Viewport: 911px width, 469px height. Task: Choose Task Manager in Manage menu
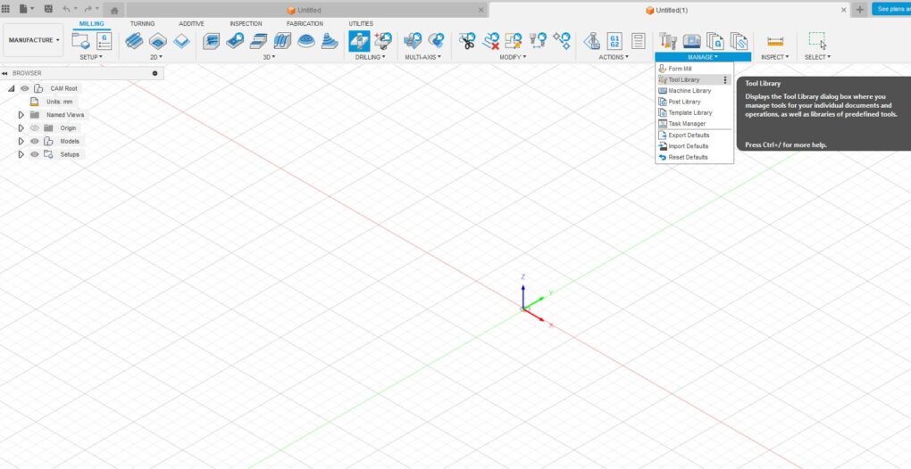(694, 124)
